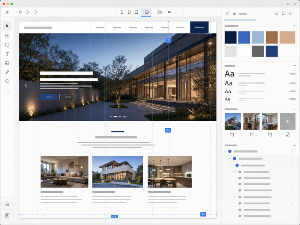Select the second carousel indicator dot
Image resolution: width=300 pixels, height=225 pixels.
pyautogui.click(x=115, y=116)
